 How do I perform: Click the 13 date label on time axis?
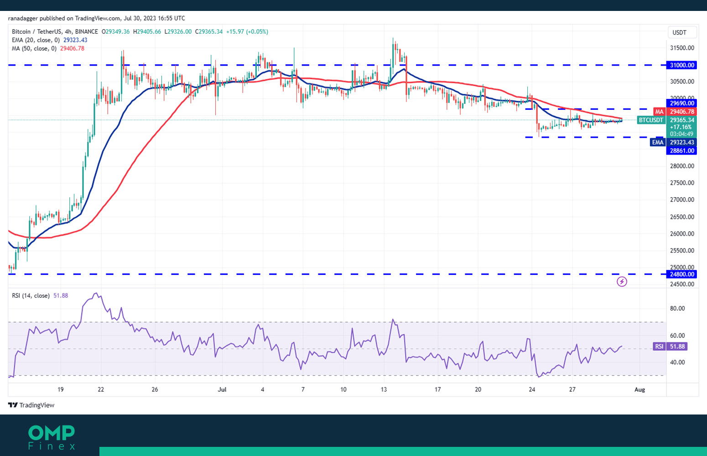(384, 389)
